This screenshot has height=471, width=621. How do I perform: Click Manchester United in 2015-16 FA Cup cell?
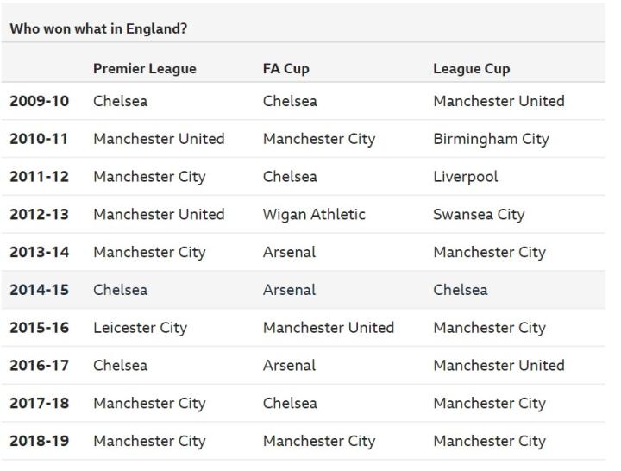point(328,328)
